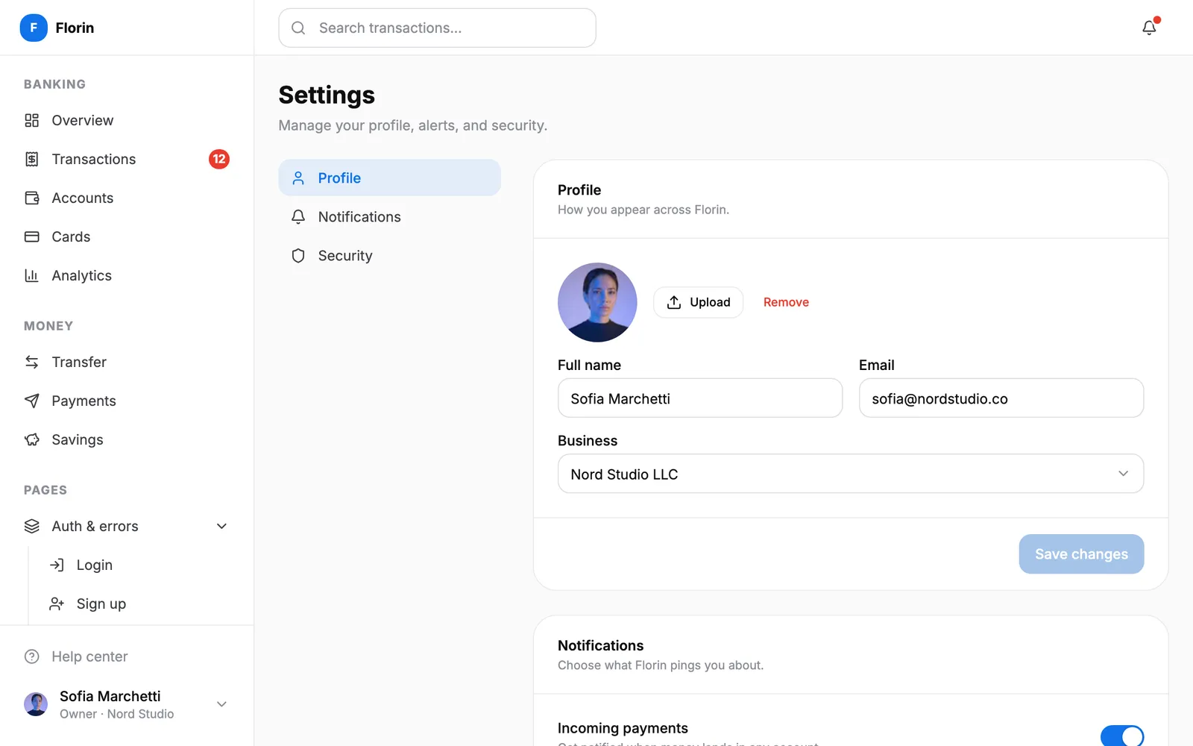Click the Cards credit card icon
The width and height of the screenshot is (1193, 746).
pos(31,236)
